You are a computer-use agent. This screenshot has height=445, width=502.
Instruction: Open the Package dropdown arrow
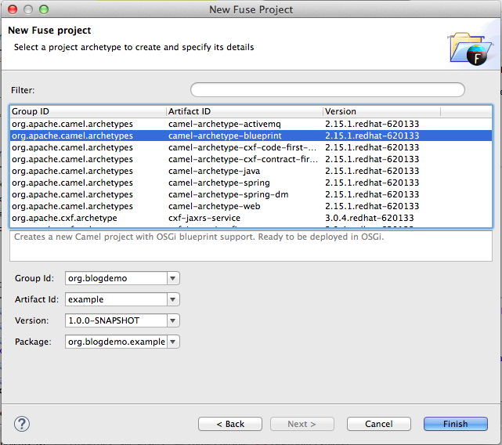point(173,342)
